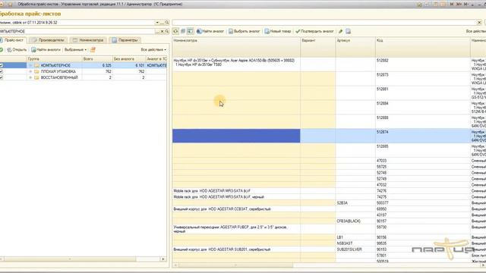Viewport: 486px width, 273px height.
Task: Toggle the layout view icon in right toolbar
Action: tap(190, 31)
